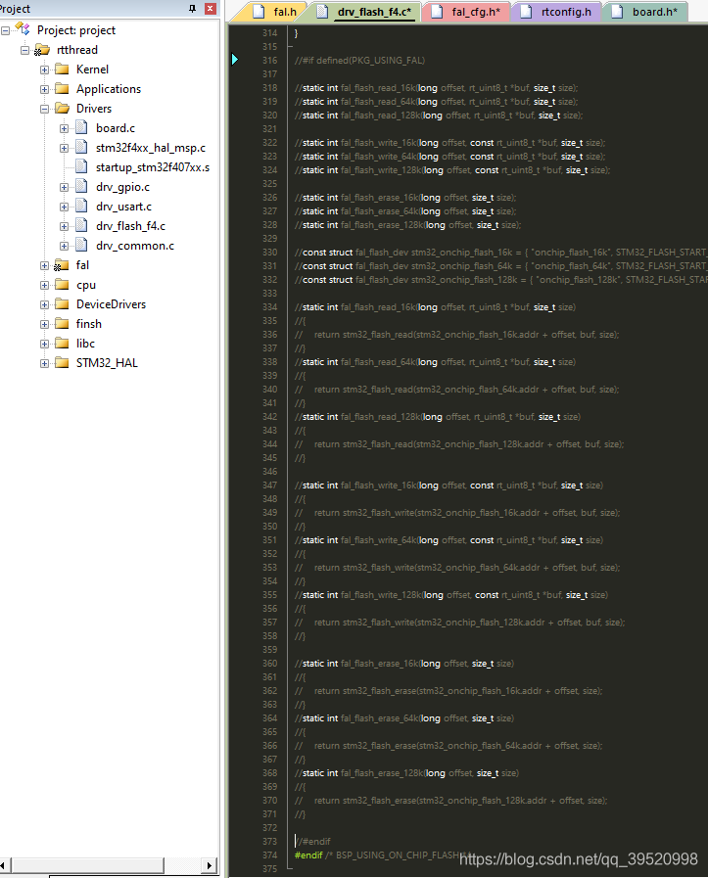Select the DeviceDrivers group label

111,304
